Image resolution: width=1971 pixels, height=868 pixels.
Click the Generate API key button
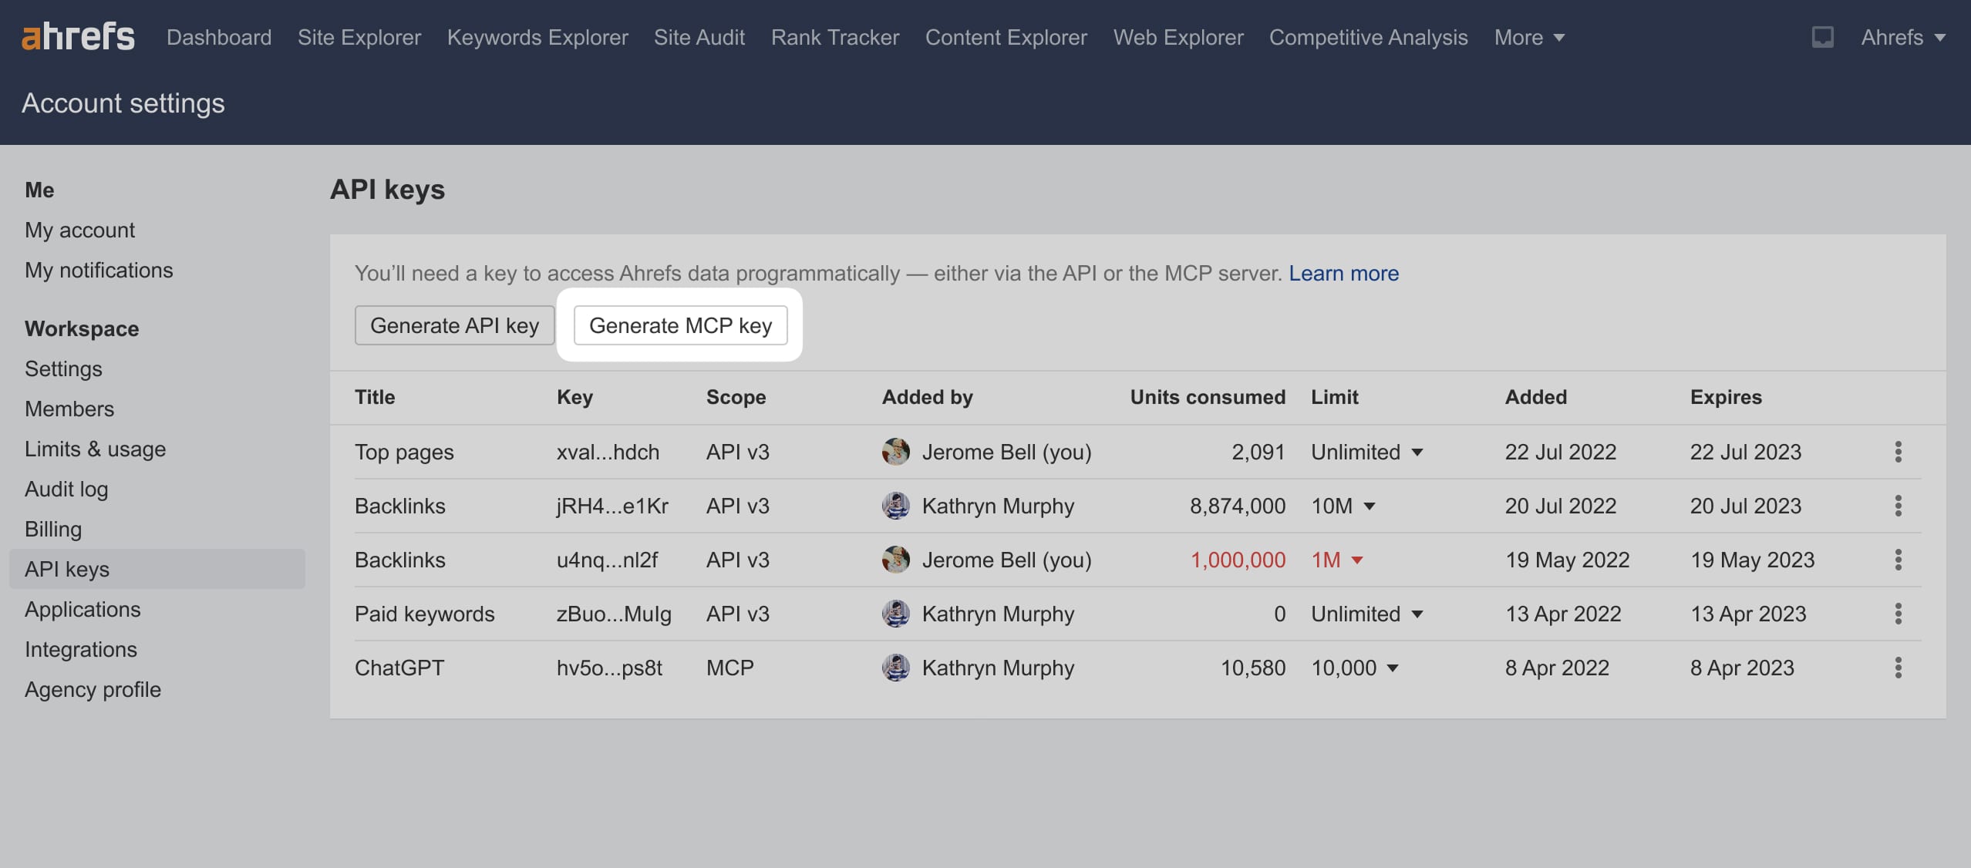click(x=454, y=325)
